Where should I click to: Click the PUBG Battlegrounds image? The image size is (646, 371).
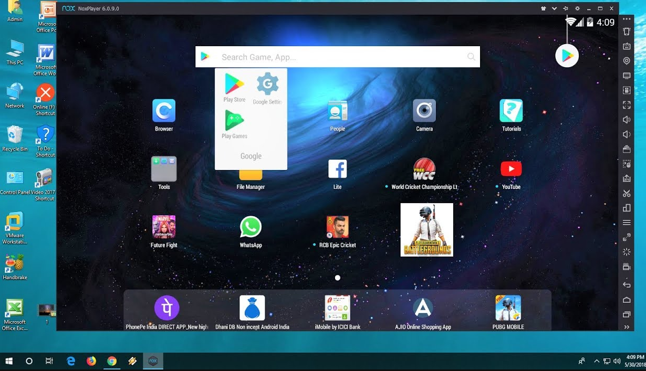click(x=426, y=230)
